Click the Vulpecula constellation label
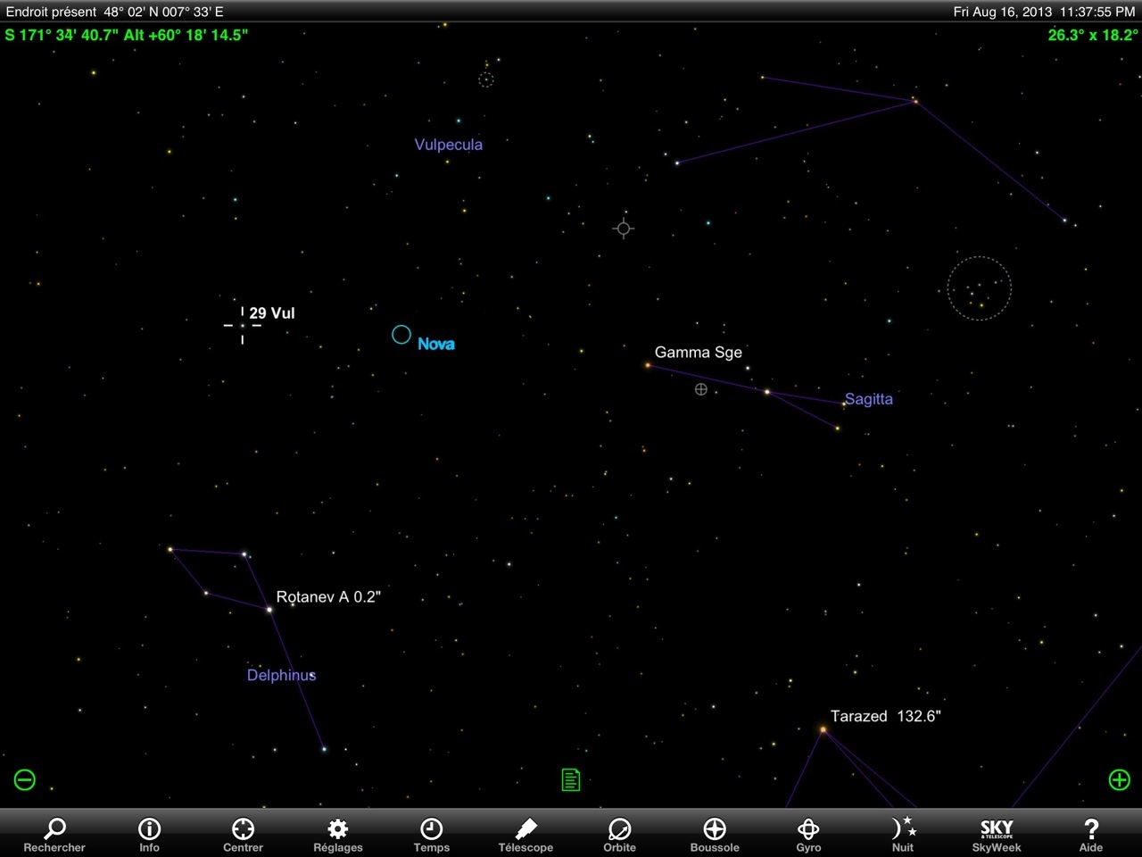1142x857 pixels. 449,145
